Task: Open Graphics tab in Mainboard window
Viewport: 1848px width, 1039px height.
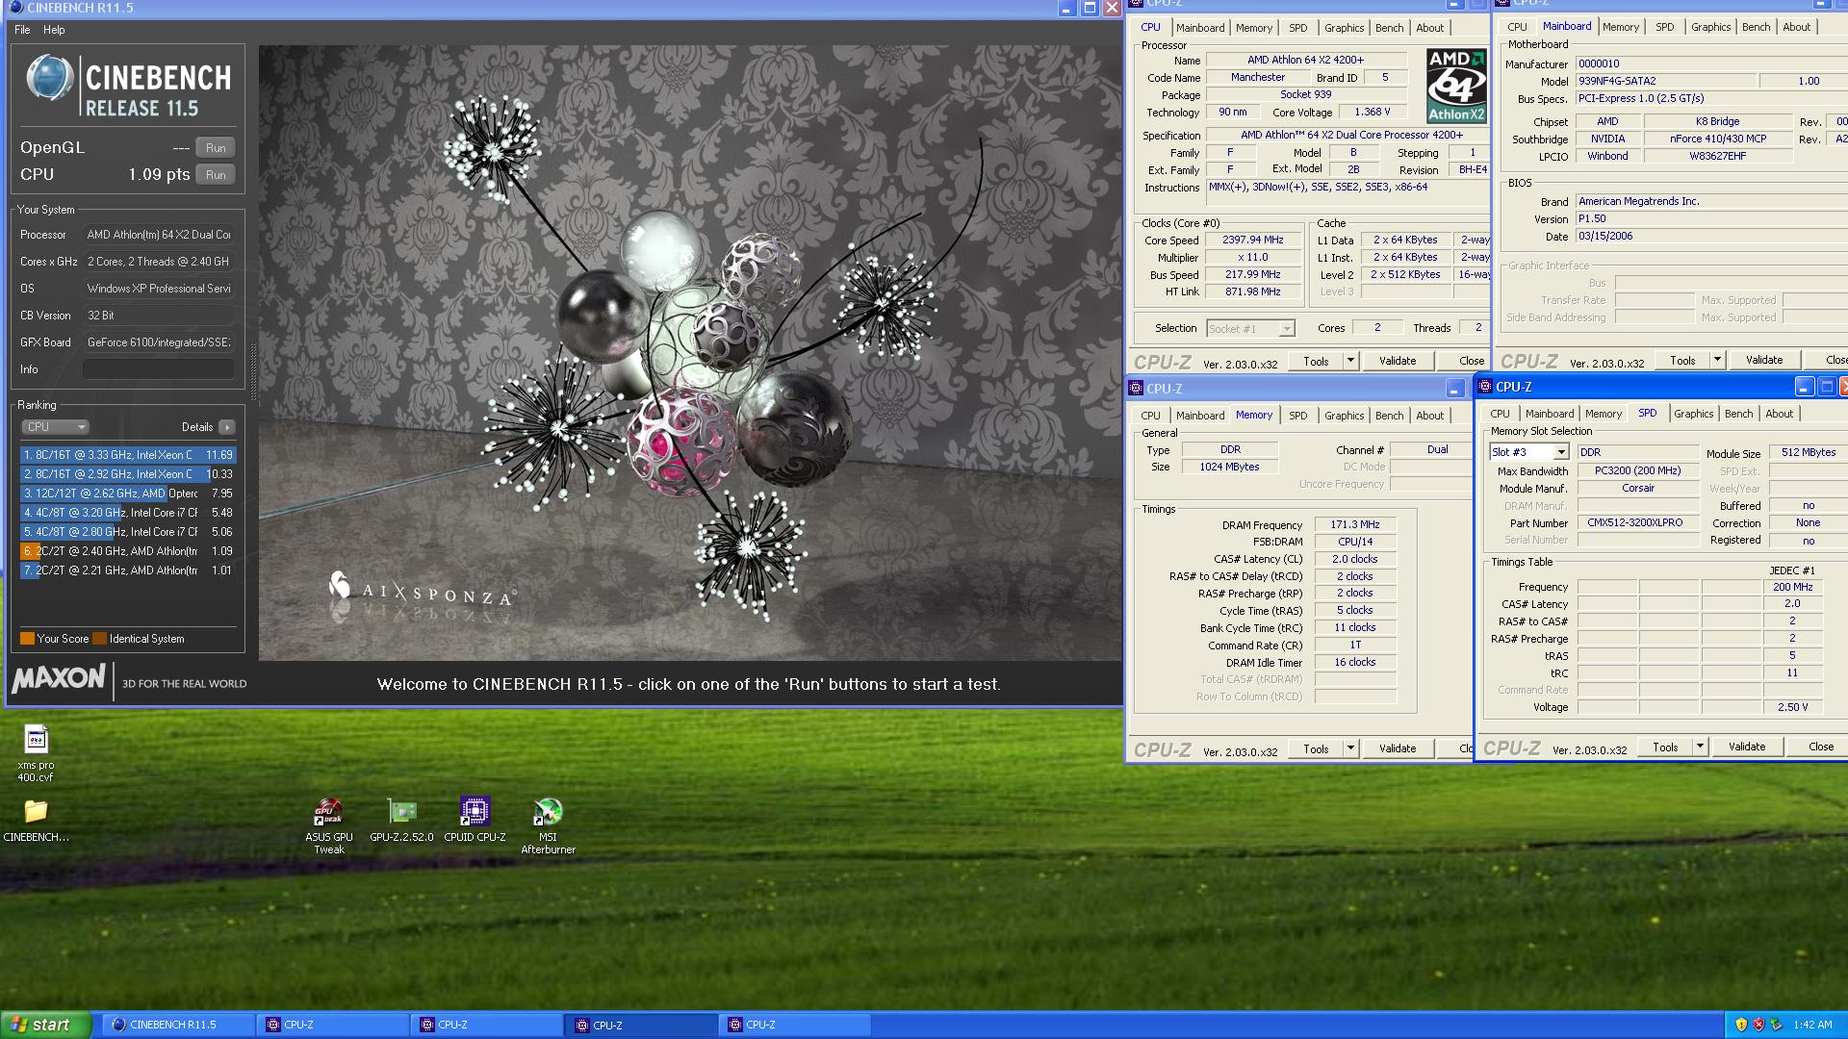Action: [x=1710, y=27]
